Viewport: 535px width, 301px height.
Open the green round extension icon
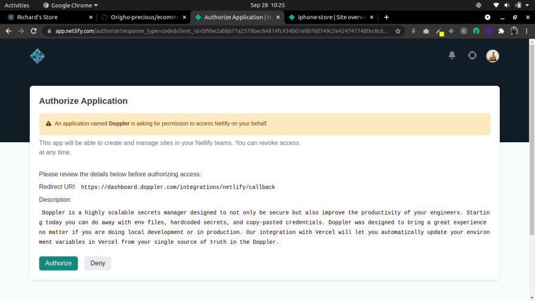[x=476, y=31]
